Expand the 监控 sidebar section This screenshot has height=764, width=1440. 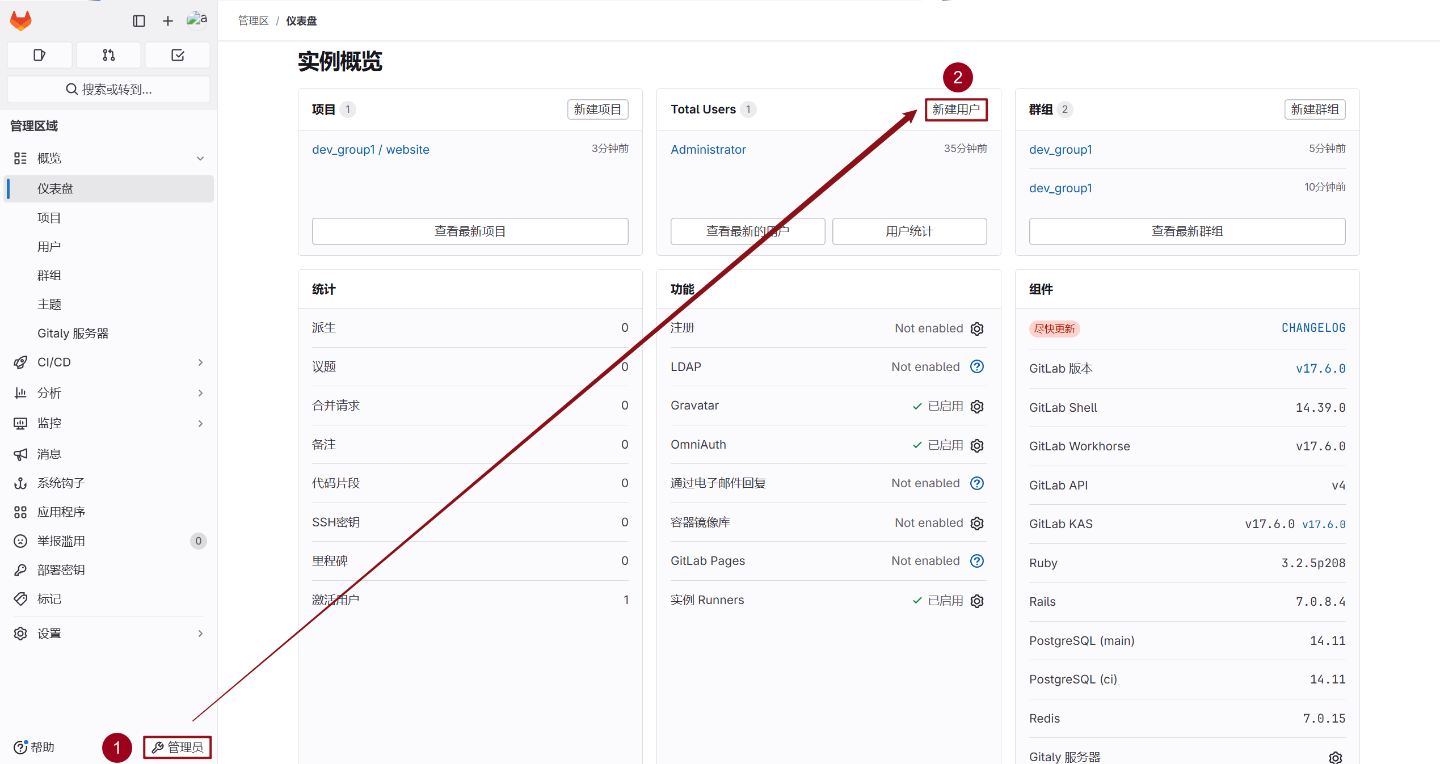[108, 423]
